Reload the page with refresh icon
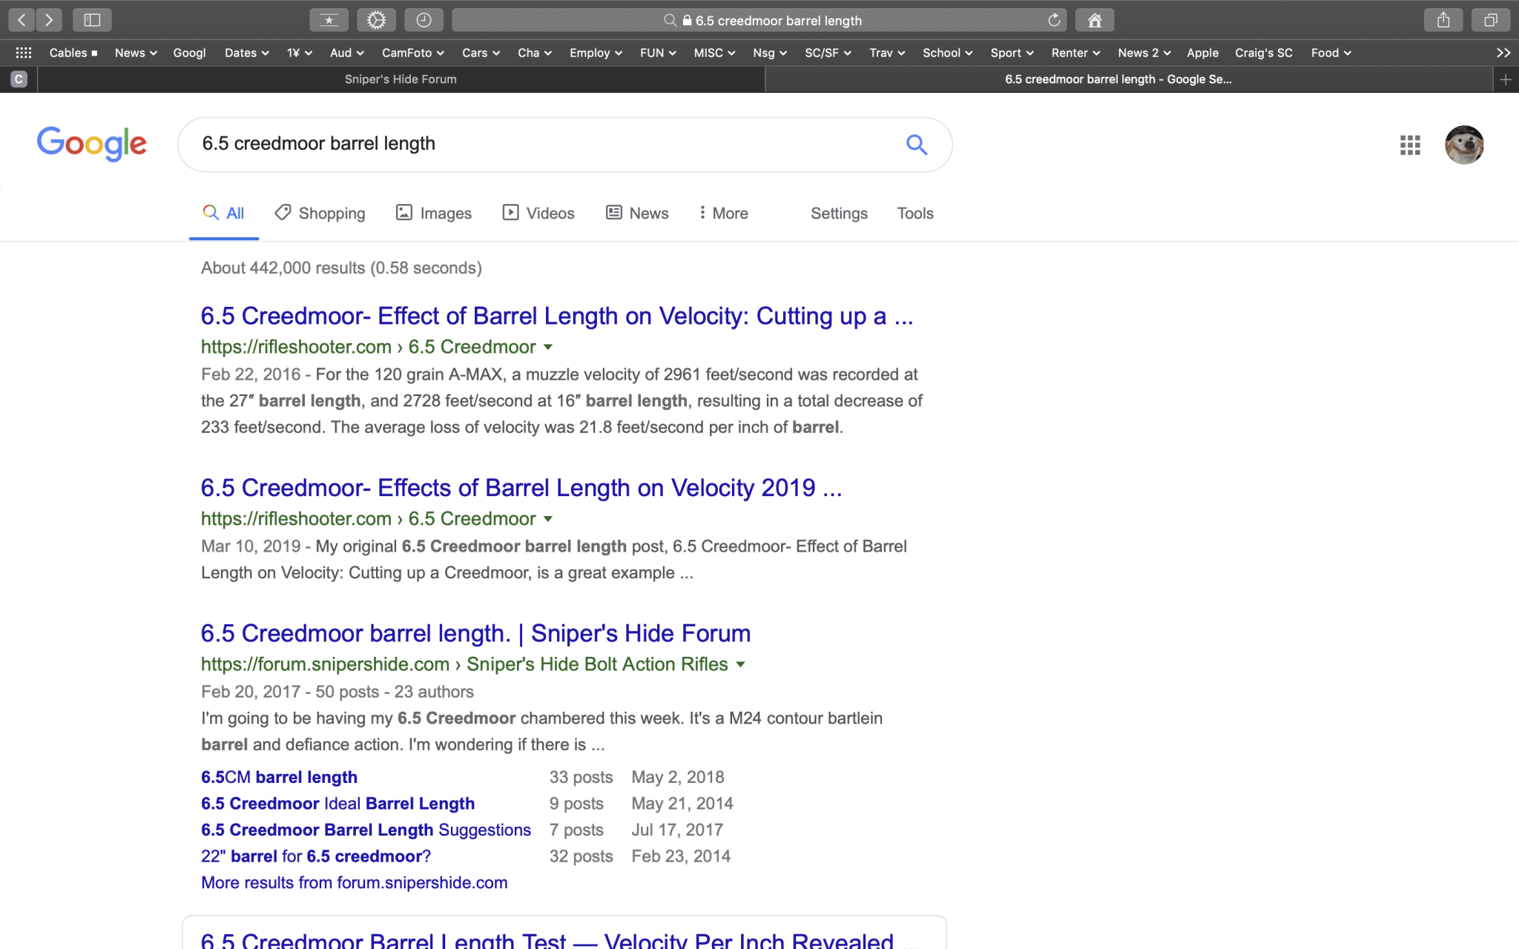This screenshot has height=949, width=1519. pyautogui.click(x=1053, y=20)
